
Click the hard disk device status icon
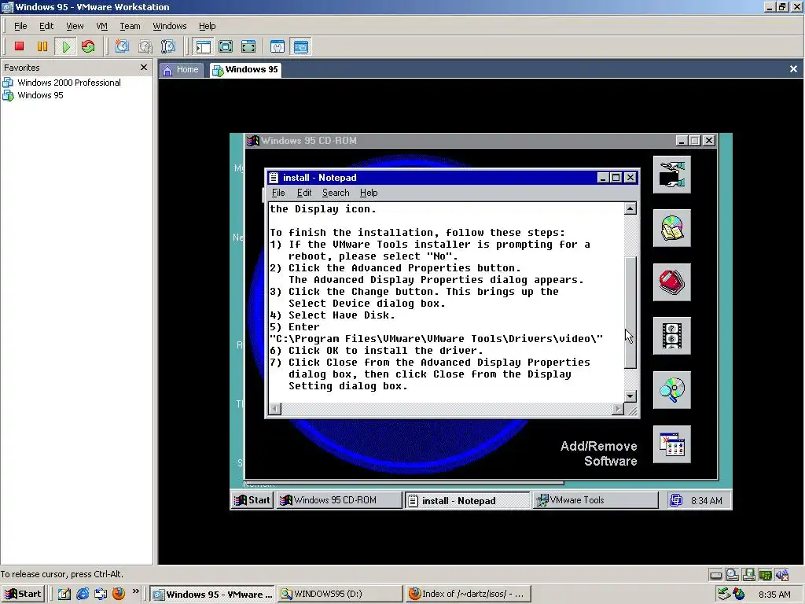(715, 575)
